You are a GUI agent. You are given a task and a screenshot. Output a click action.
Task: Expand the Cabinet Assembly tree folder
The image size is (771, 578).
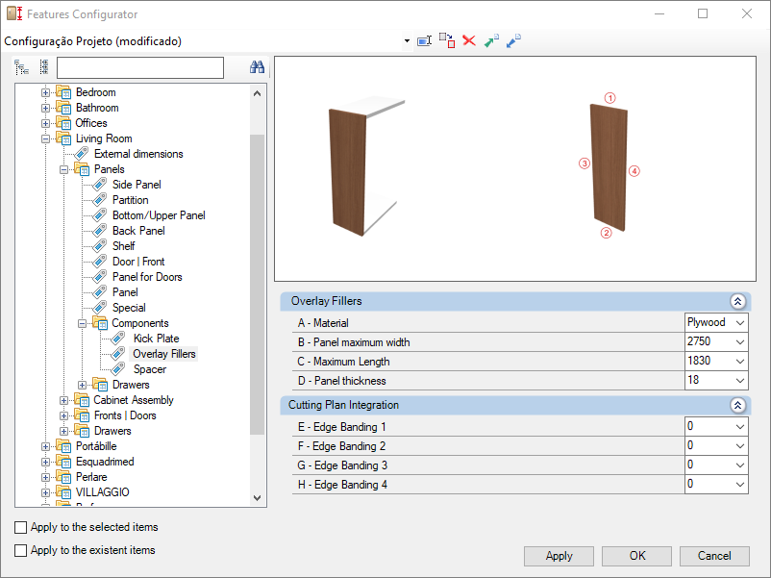click(63, 400)
